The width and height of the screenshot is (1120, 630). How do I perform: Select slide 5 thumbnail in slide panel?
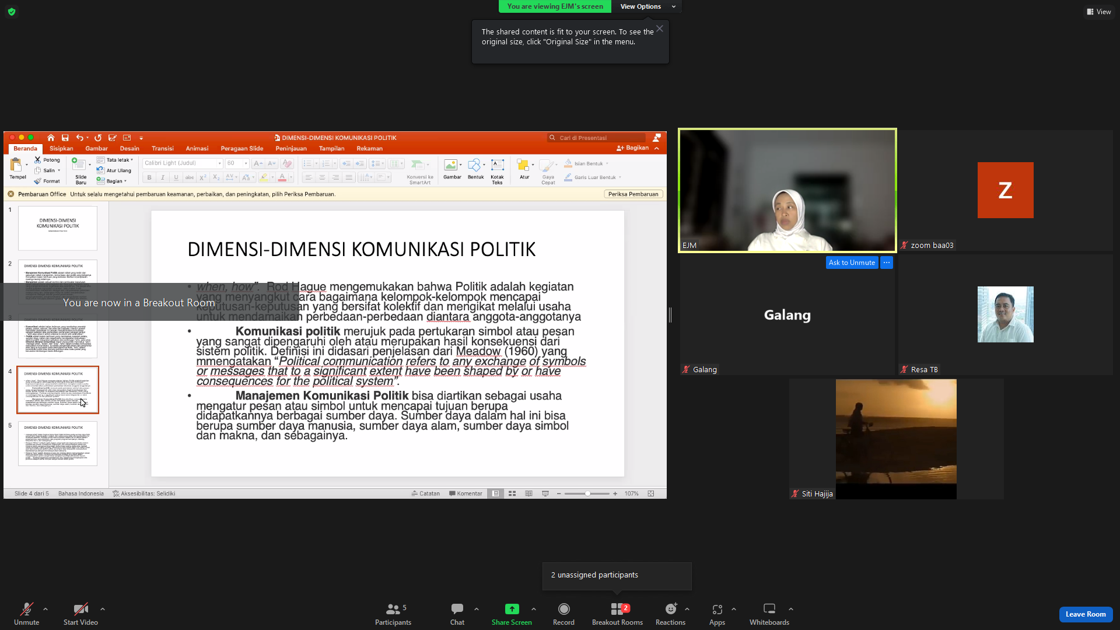(58, 444)
